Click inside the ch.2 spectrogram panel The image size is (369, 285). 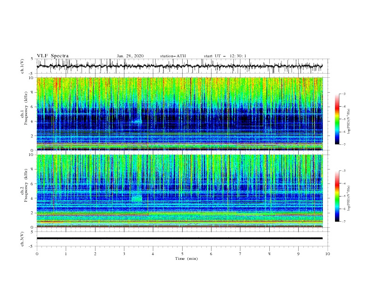180,191
